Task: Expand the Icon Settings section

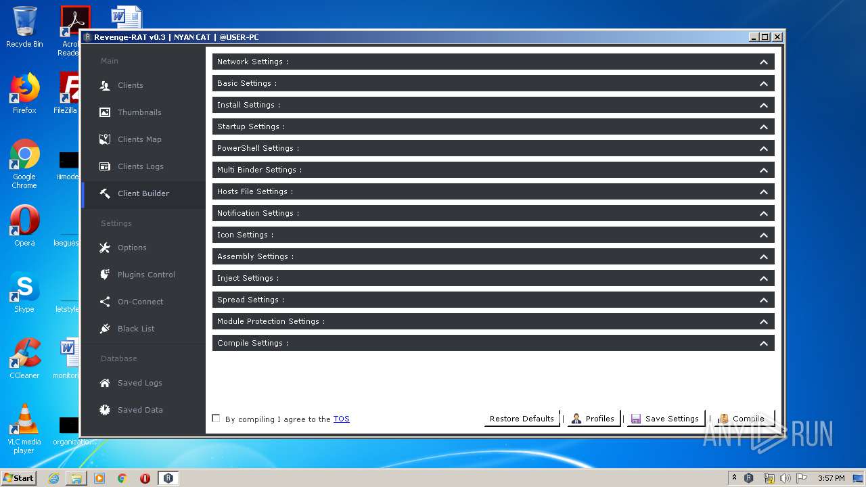Action: (x=493, y=235)
